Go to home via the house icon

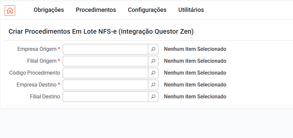tap(10, 11)
